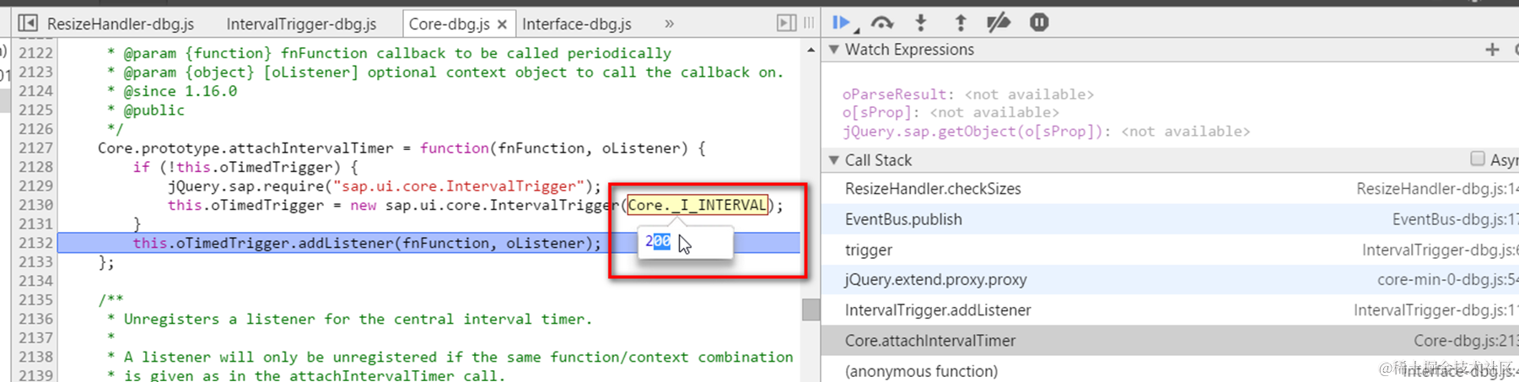This screenshot has width=1519, height=382.
Task: Click line number 2132 gutter
Action: click(35, 243)
